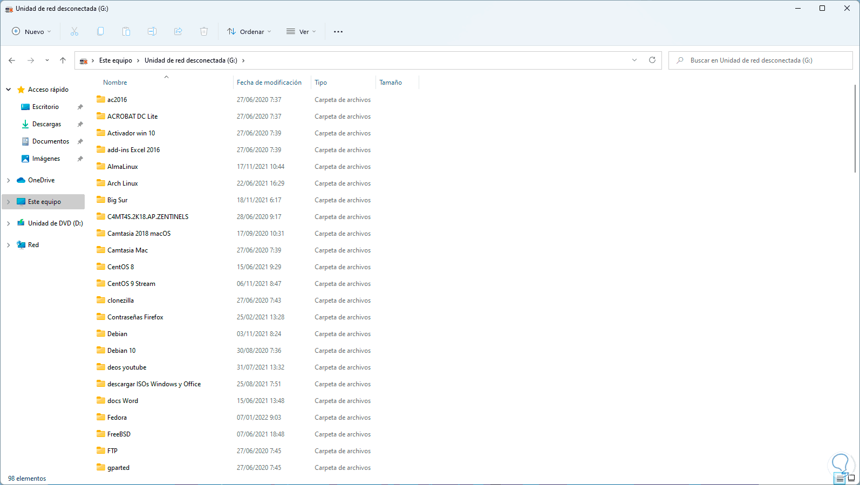
Task: Select the Contraseñas Firefox folder name
Action: 135,317
